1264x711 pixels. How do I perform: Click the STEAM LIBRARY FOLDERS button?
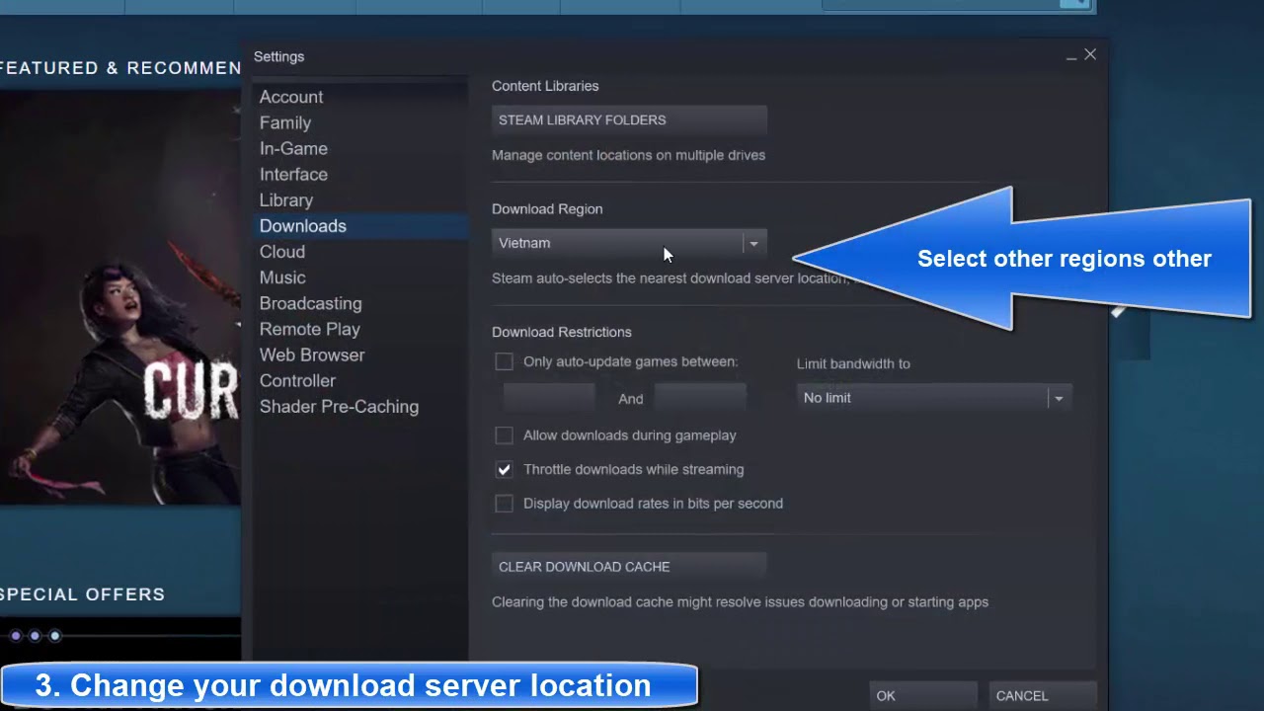point(629,119)
